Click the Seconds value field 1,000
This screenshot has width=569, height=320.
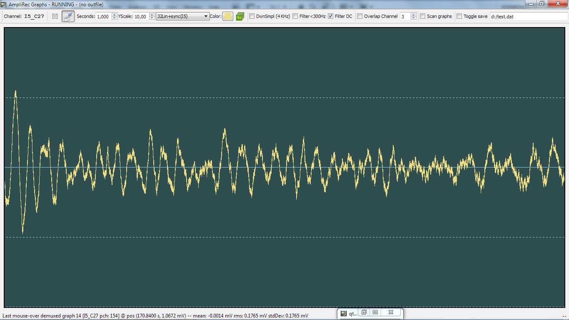[104, 16]
